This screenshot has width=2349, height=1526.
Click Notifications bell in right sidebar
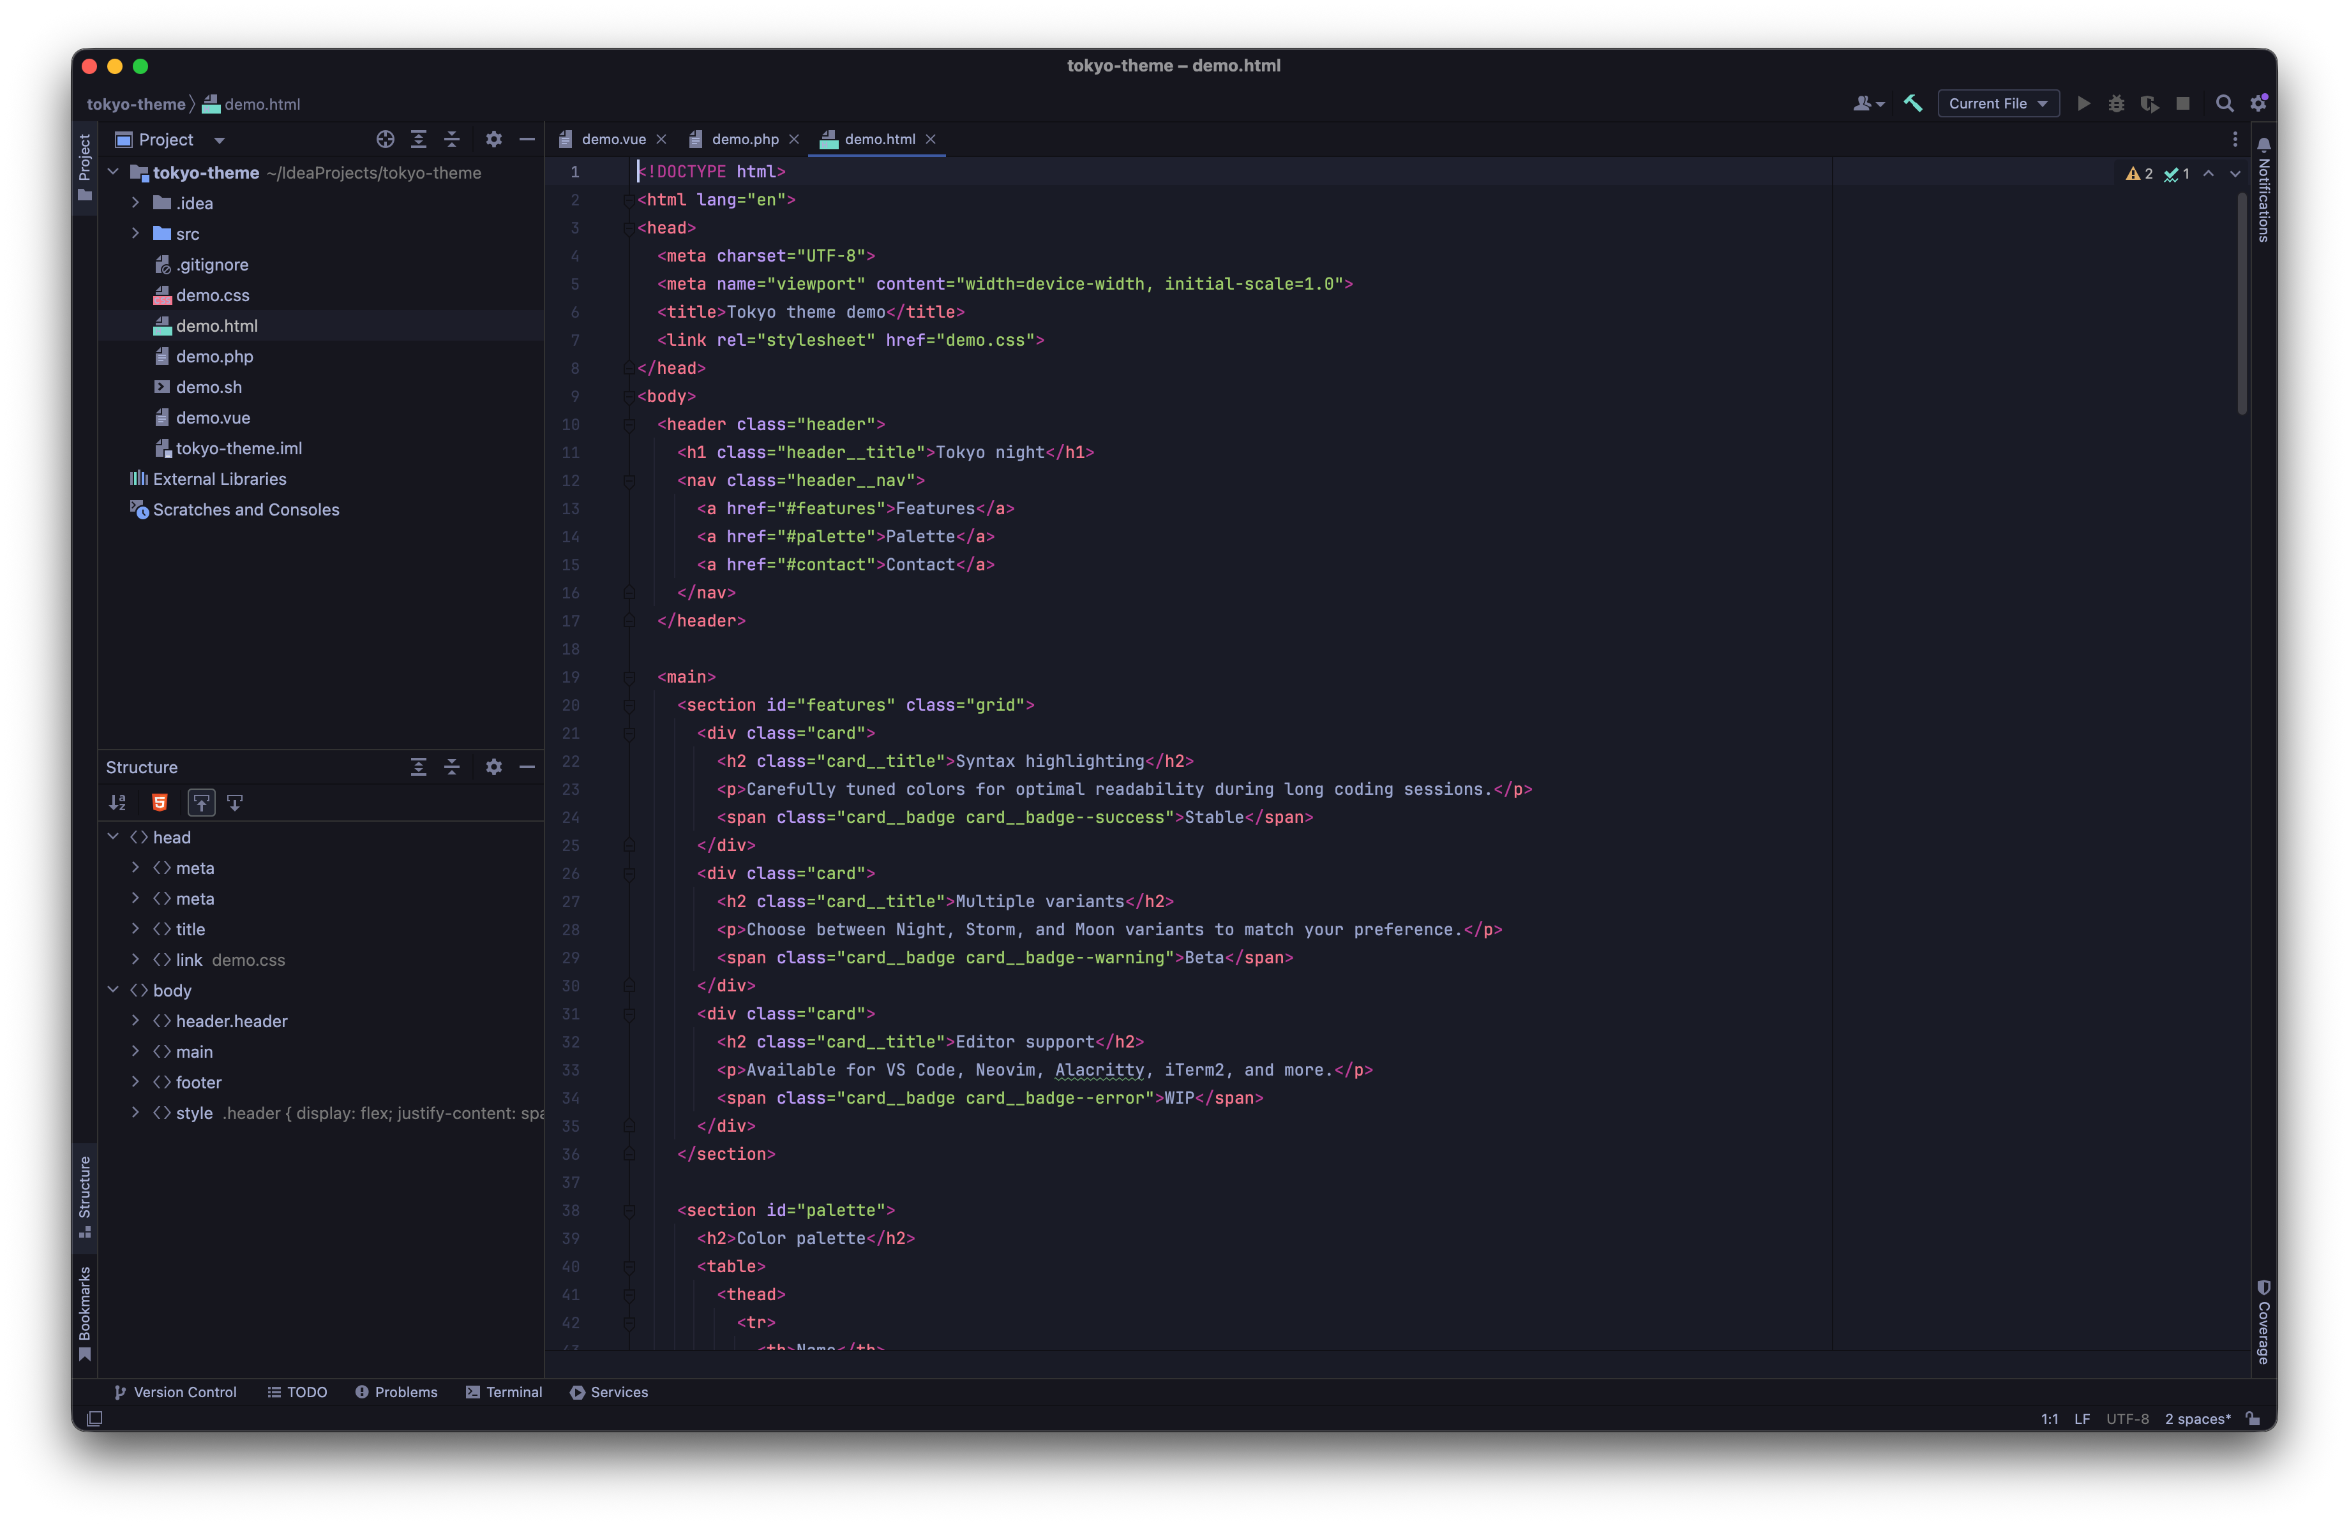(x=2264, y=145)
